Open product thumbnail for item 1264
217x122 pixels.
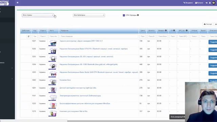[53, 66]
